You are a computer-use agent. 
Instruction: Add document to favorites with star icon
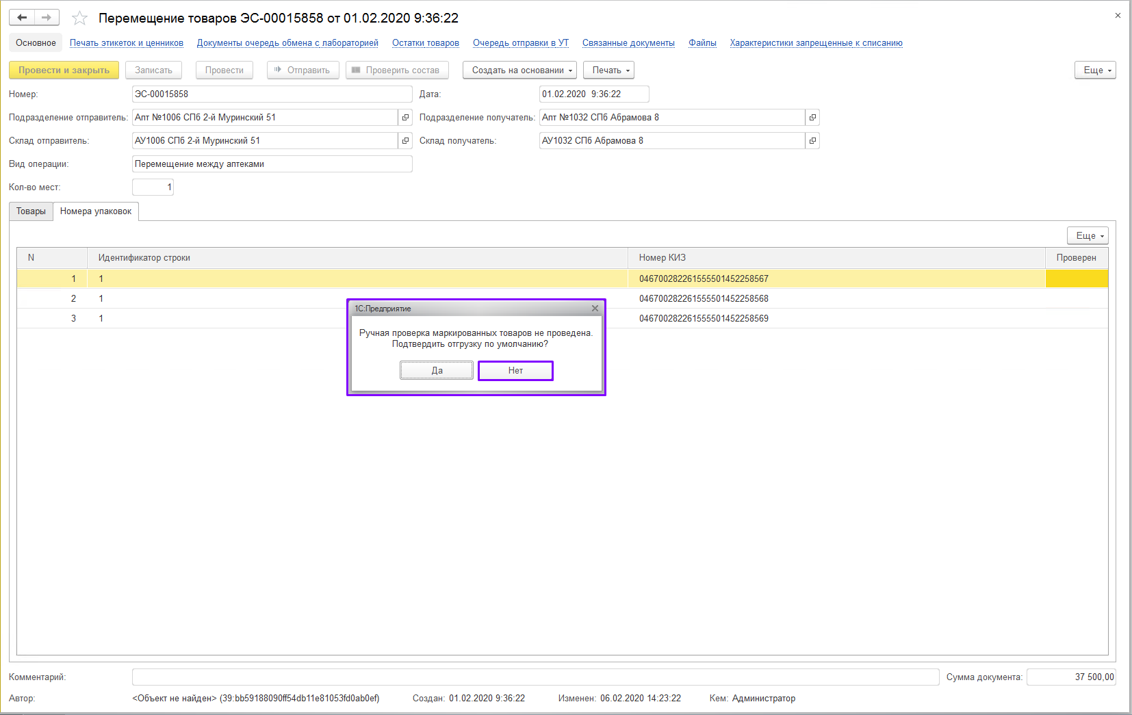click(80, 18)
